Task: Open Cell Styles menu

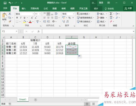Action: (84, 21)
